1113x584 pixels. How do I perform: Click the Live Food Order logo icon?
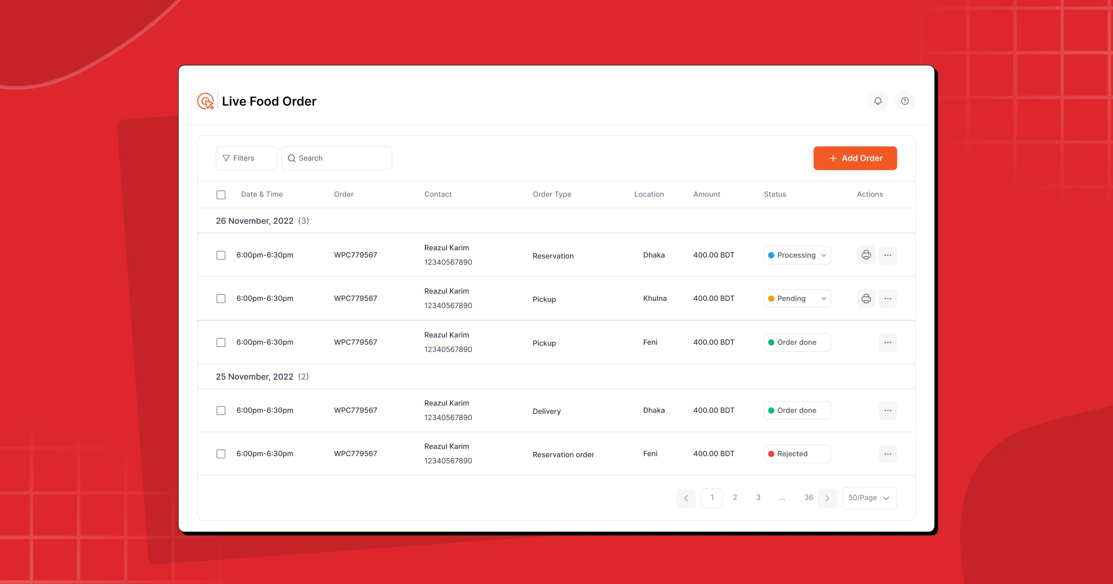point(205,101)
